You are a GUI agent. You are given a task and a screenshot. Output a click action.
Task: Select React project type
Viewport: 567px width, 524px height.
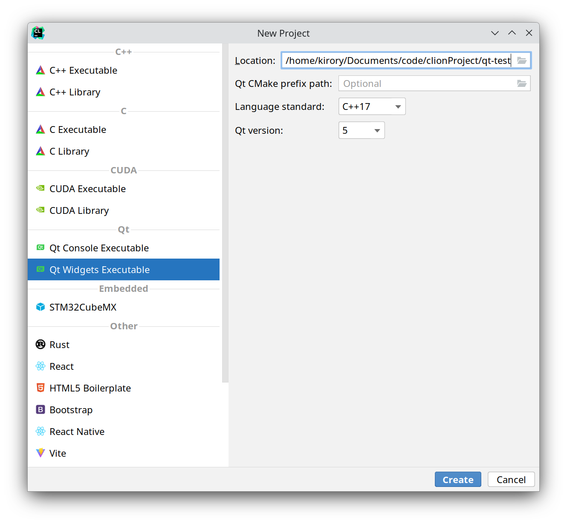pos(124,366)
